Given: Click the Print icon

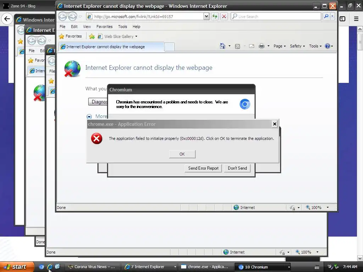Looking at the screenshot, I should tap(262, 46).
